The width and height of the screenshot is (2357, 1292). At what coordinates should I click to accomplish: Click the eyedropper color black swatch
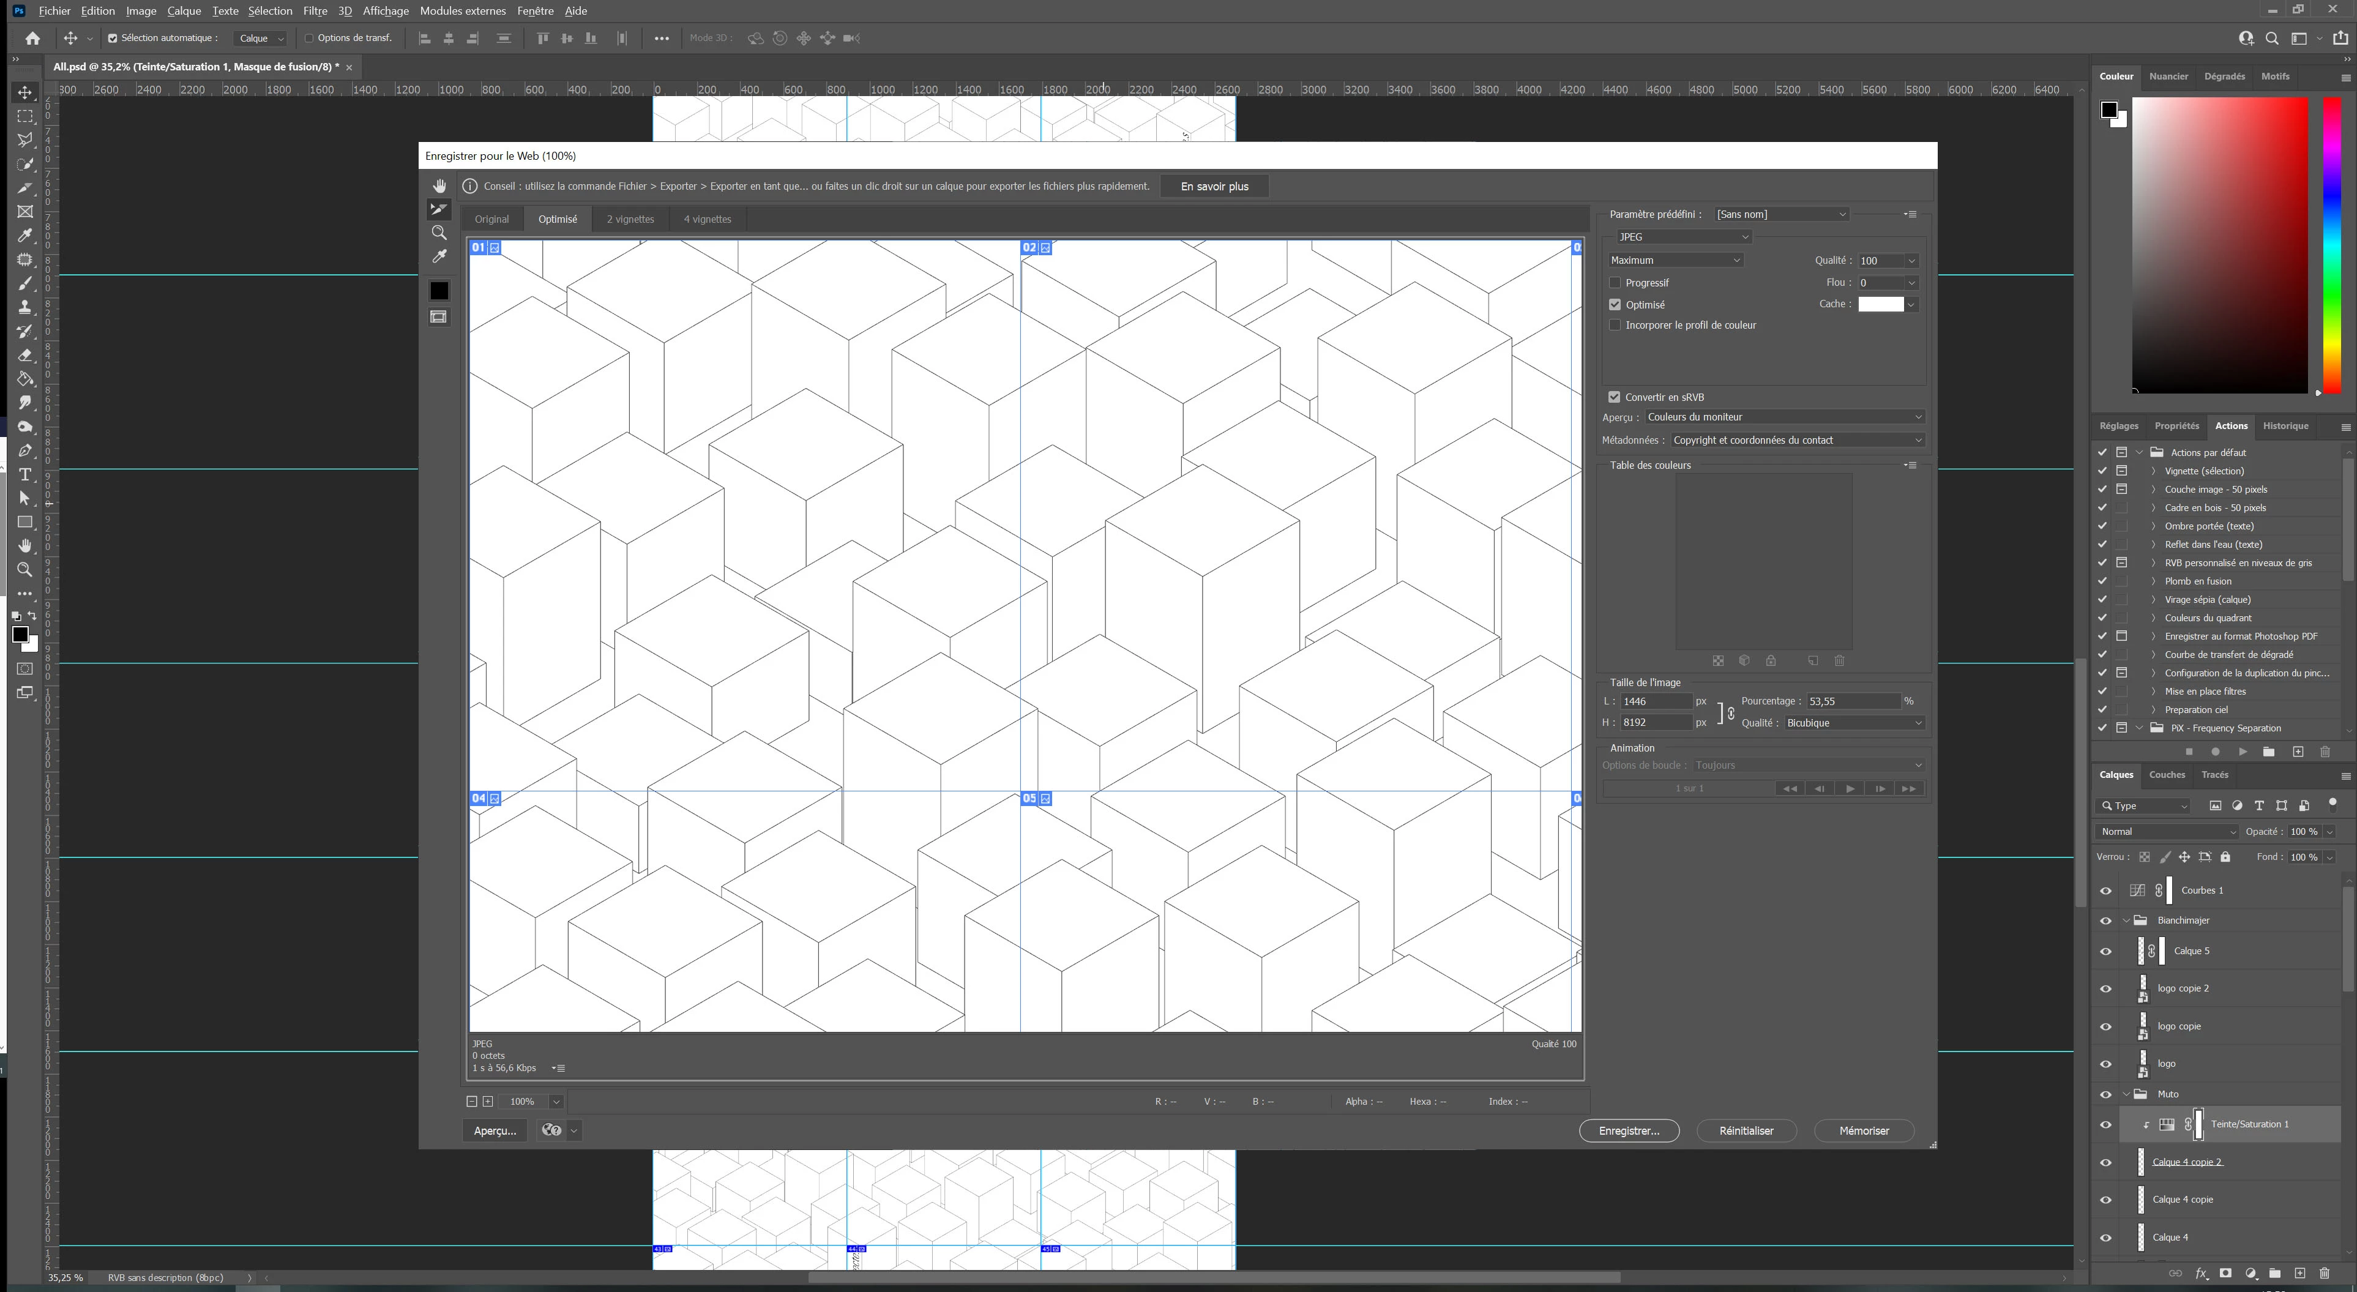tap(439, 291)
